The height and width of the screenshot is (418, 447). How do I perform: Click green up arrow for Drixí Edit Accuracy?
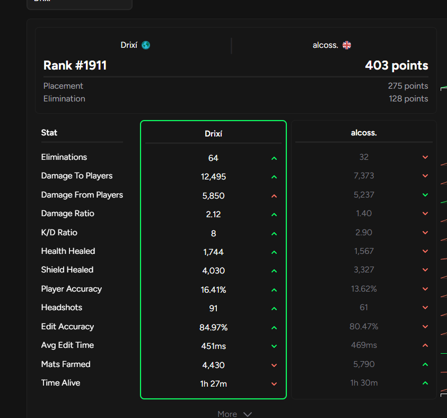pyautogui.click(x=274, y=328)
